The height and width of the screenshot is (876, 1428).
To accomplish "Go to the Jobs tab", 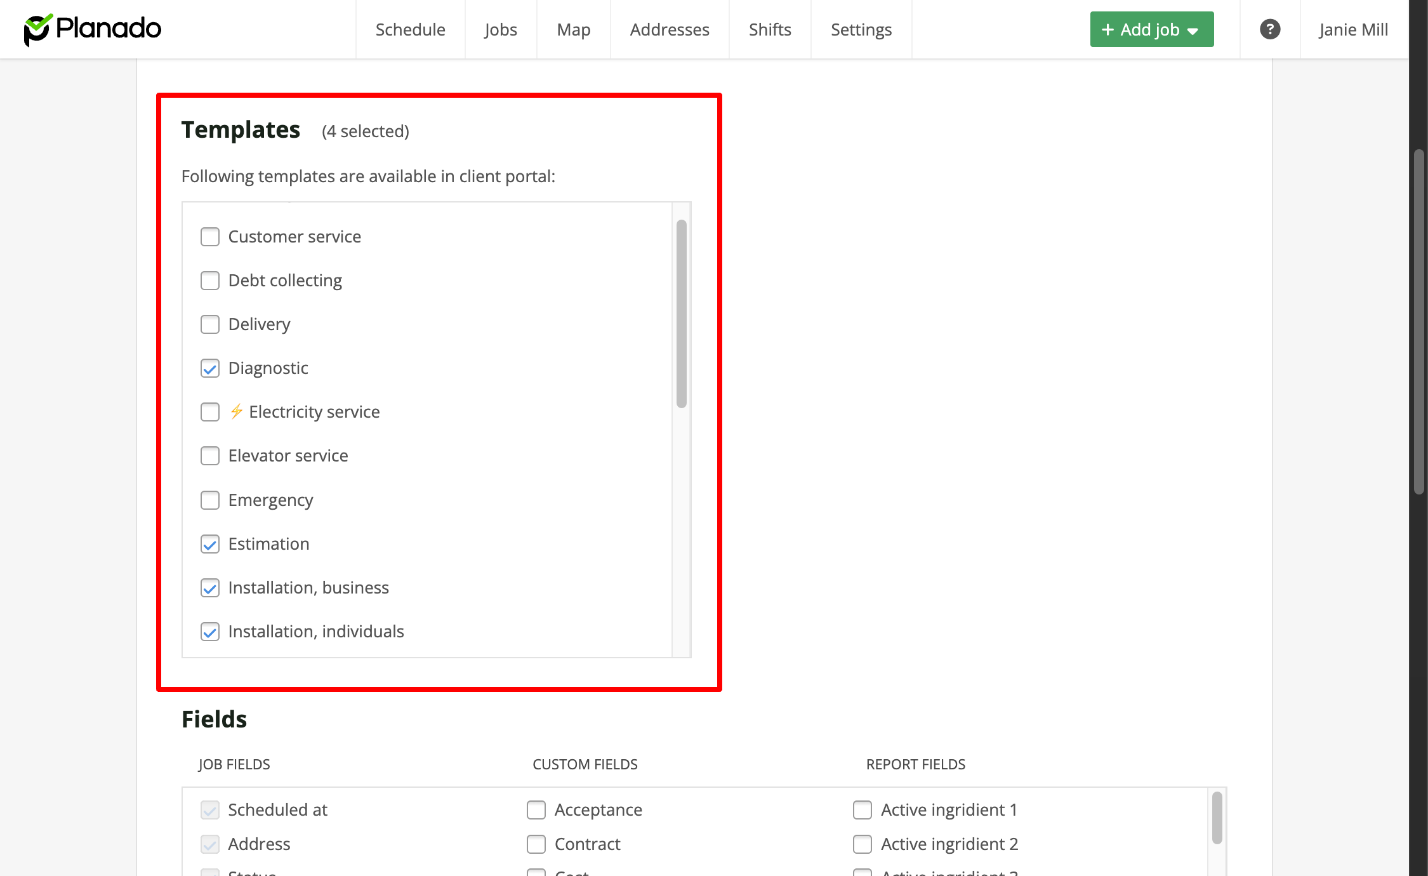I will (500, 29).
